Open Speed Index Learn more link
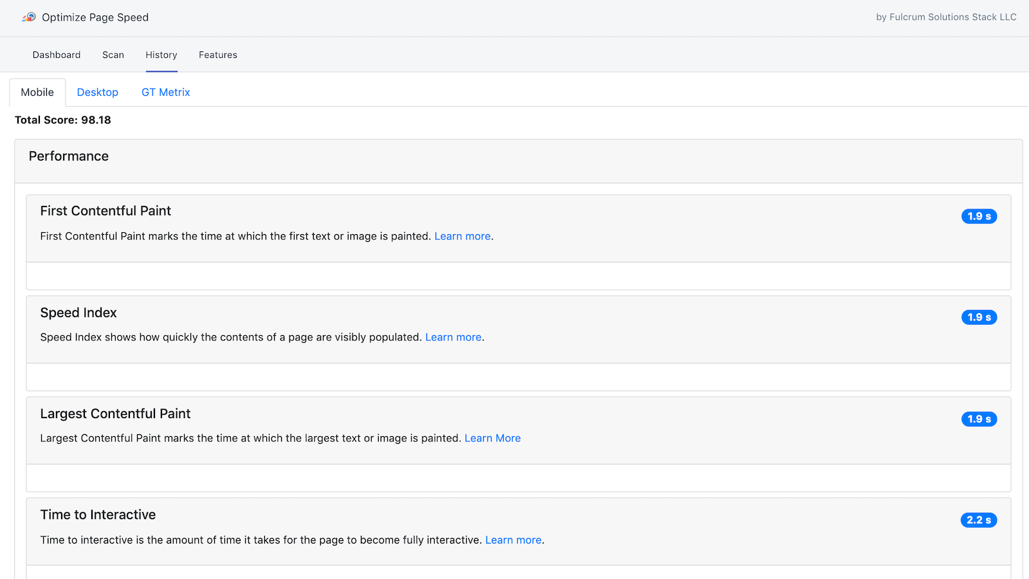Viewport: 1029px width, 579px height. click(x=453, y=337)
